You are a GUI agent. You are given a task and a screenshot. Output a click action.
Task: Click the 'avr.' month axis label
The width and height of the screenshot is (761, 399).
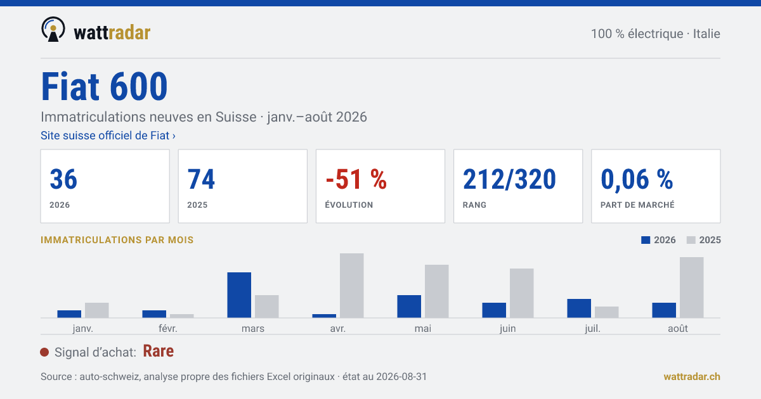click(x=338, y=328)
